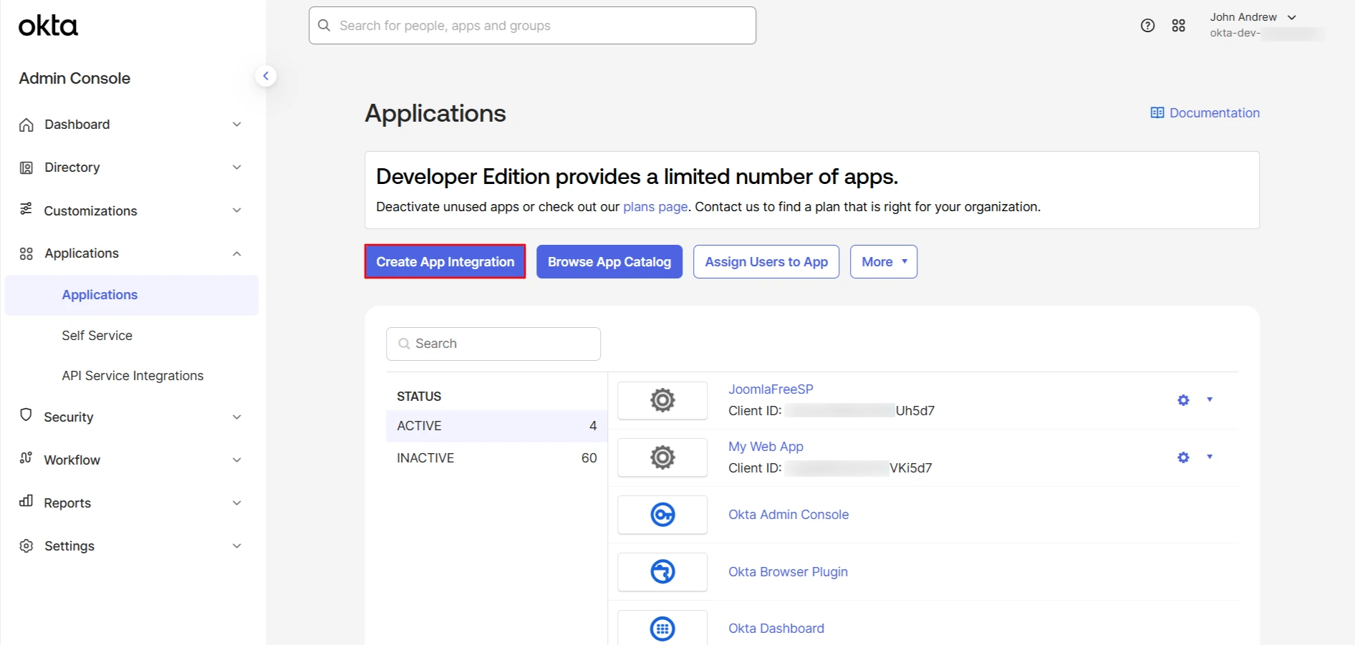The image size is (1355, 645).
Task: Open the JoomlaFreeSP application link
Action: click(x=771, y=389)
